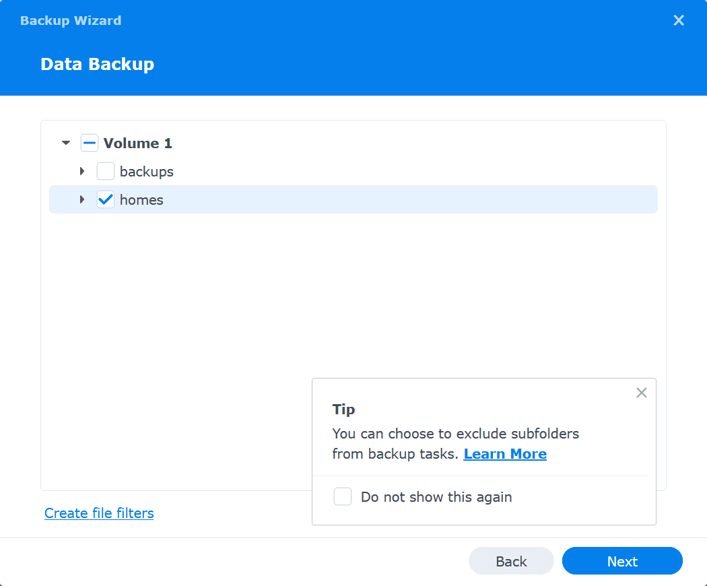This screenshot has height=586, width=707.
Task: Select the Volume 1 label
Action: 138,143
